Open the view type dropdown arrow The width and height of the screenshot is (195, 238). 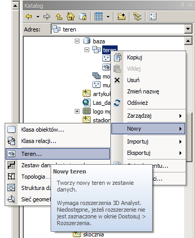point(108,17)
